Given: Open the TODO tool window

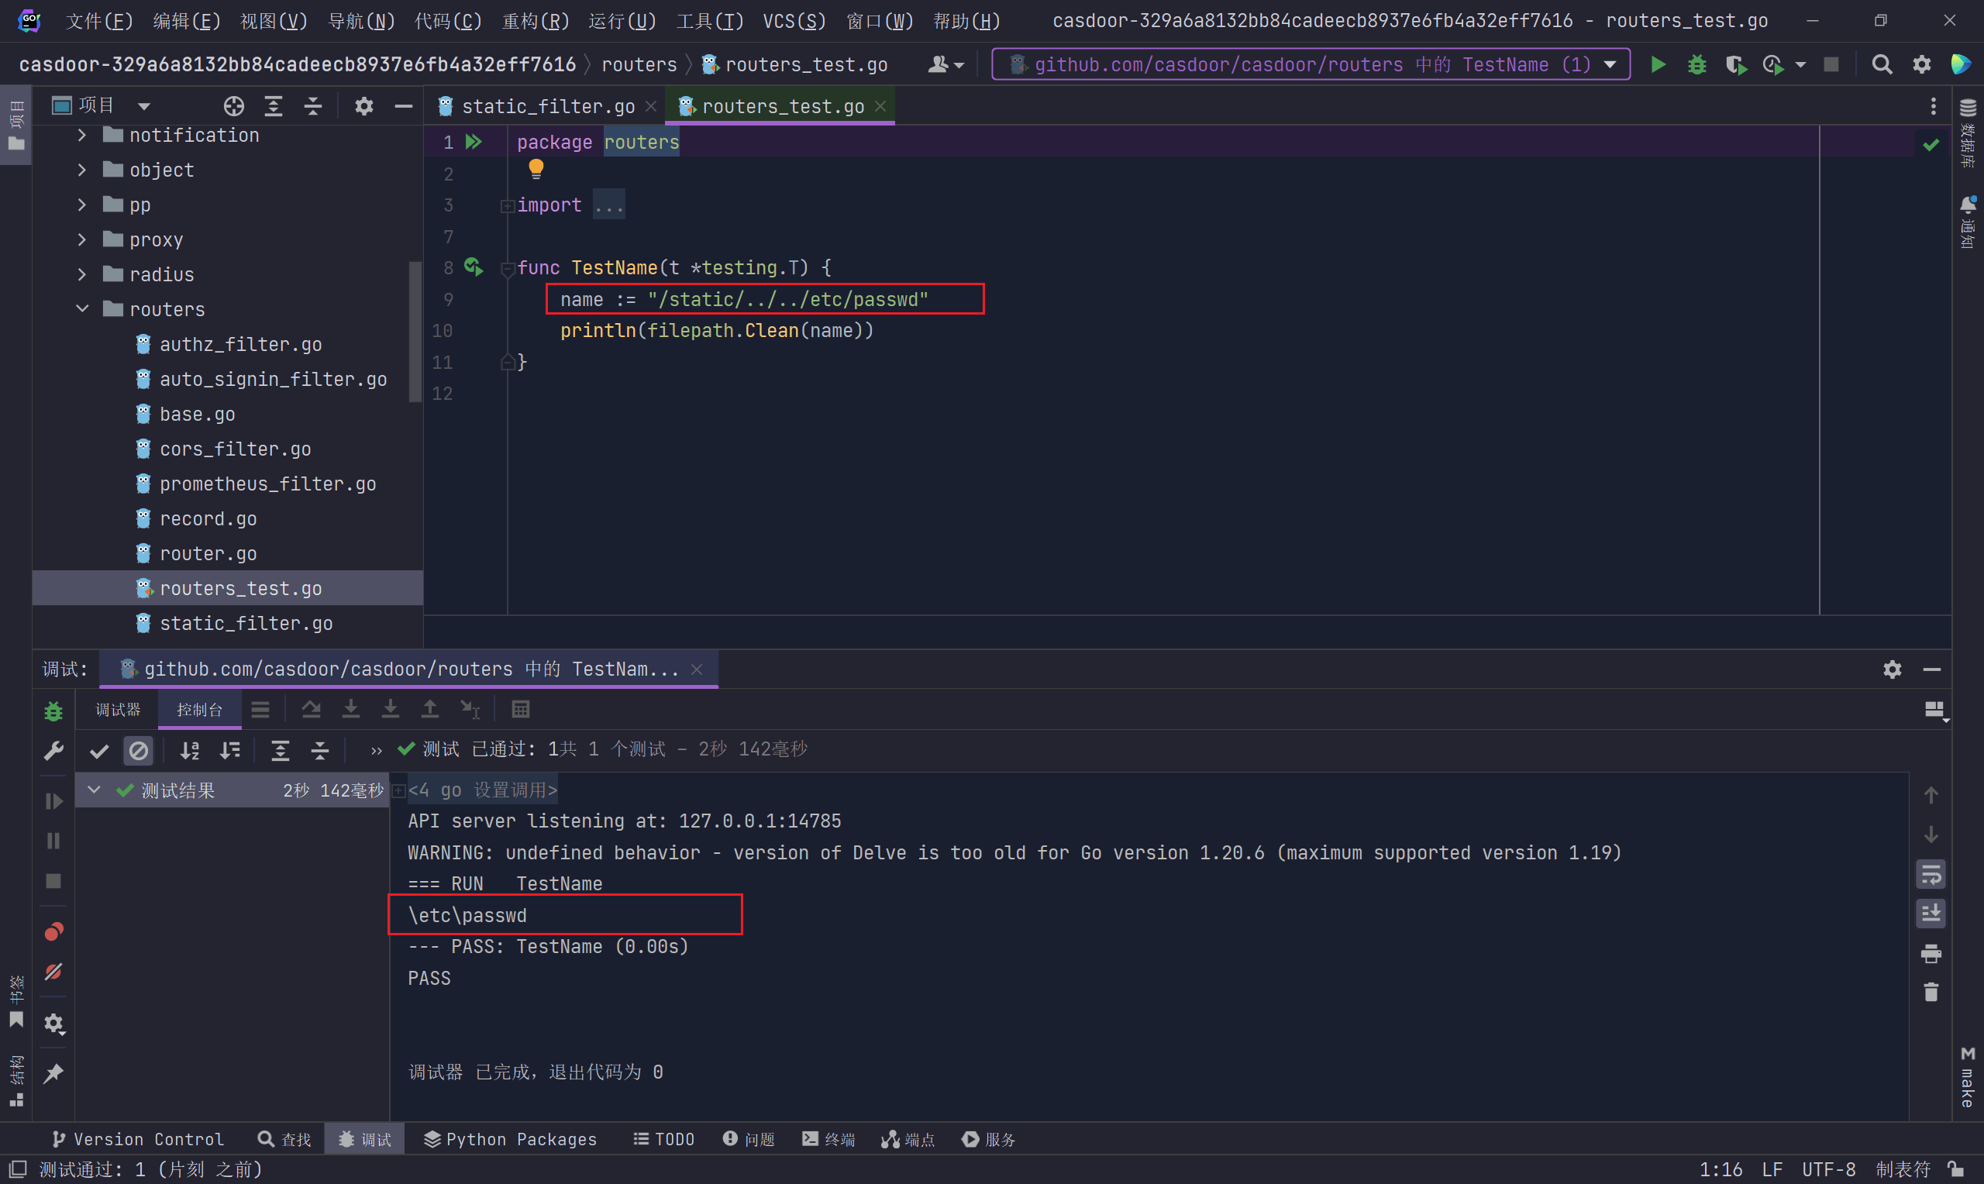Looking at the screenshot, I should [x=663, y=1139].
